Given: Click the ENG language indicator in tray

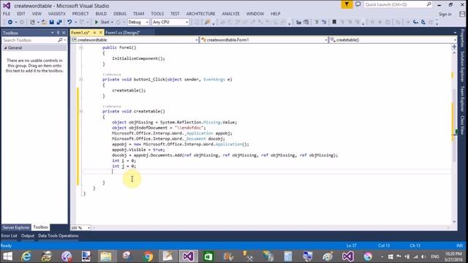Looking at the screenshot, I should tap(435, 256).
